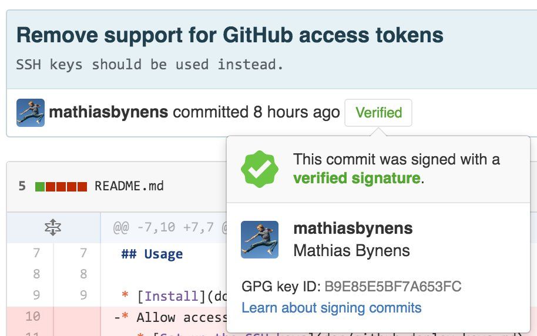Viewport: 537px width, 336px height.
Task: Click the SSH keys commit description text
Action: click(150, 65)
